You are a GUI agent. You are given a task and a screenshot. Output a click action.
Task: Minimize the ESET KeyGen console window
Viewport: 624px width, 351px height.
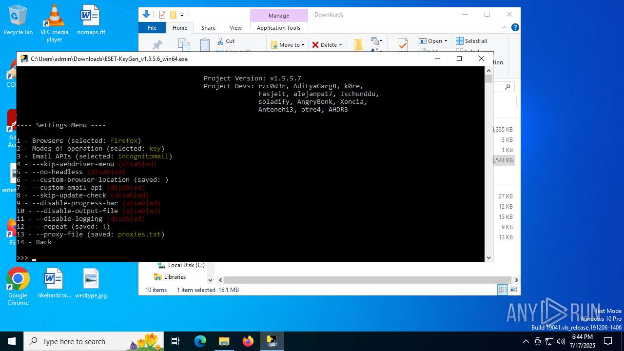pyautogui.click(x=437, y=58)
